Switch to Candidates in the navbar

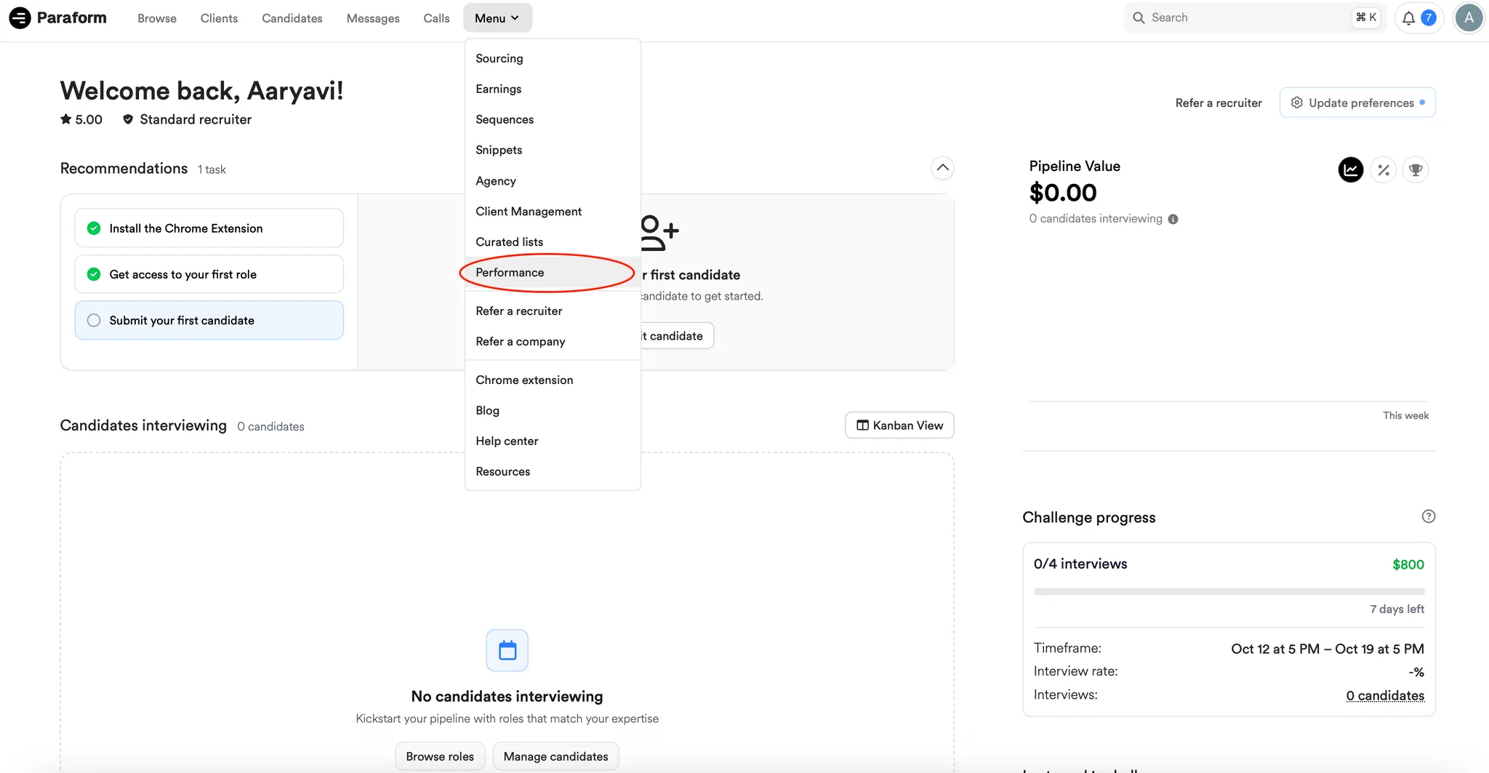[292, 18]
